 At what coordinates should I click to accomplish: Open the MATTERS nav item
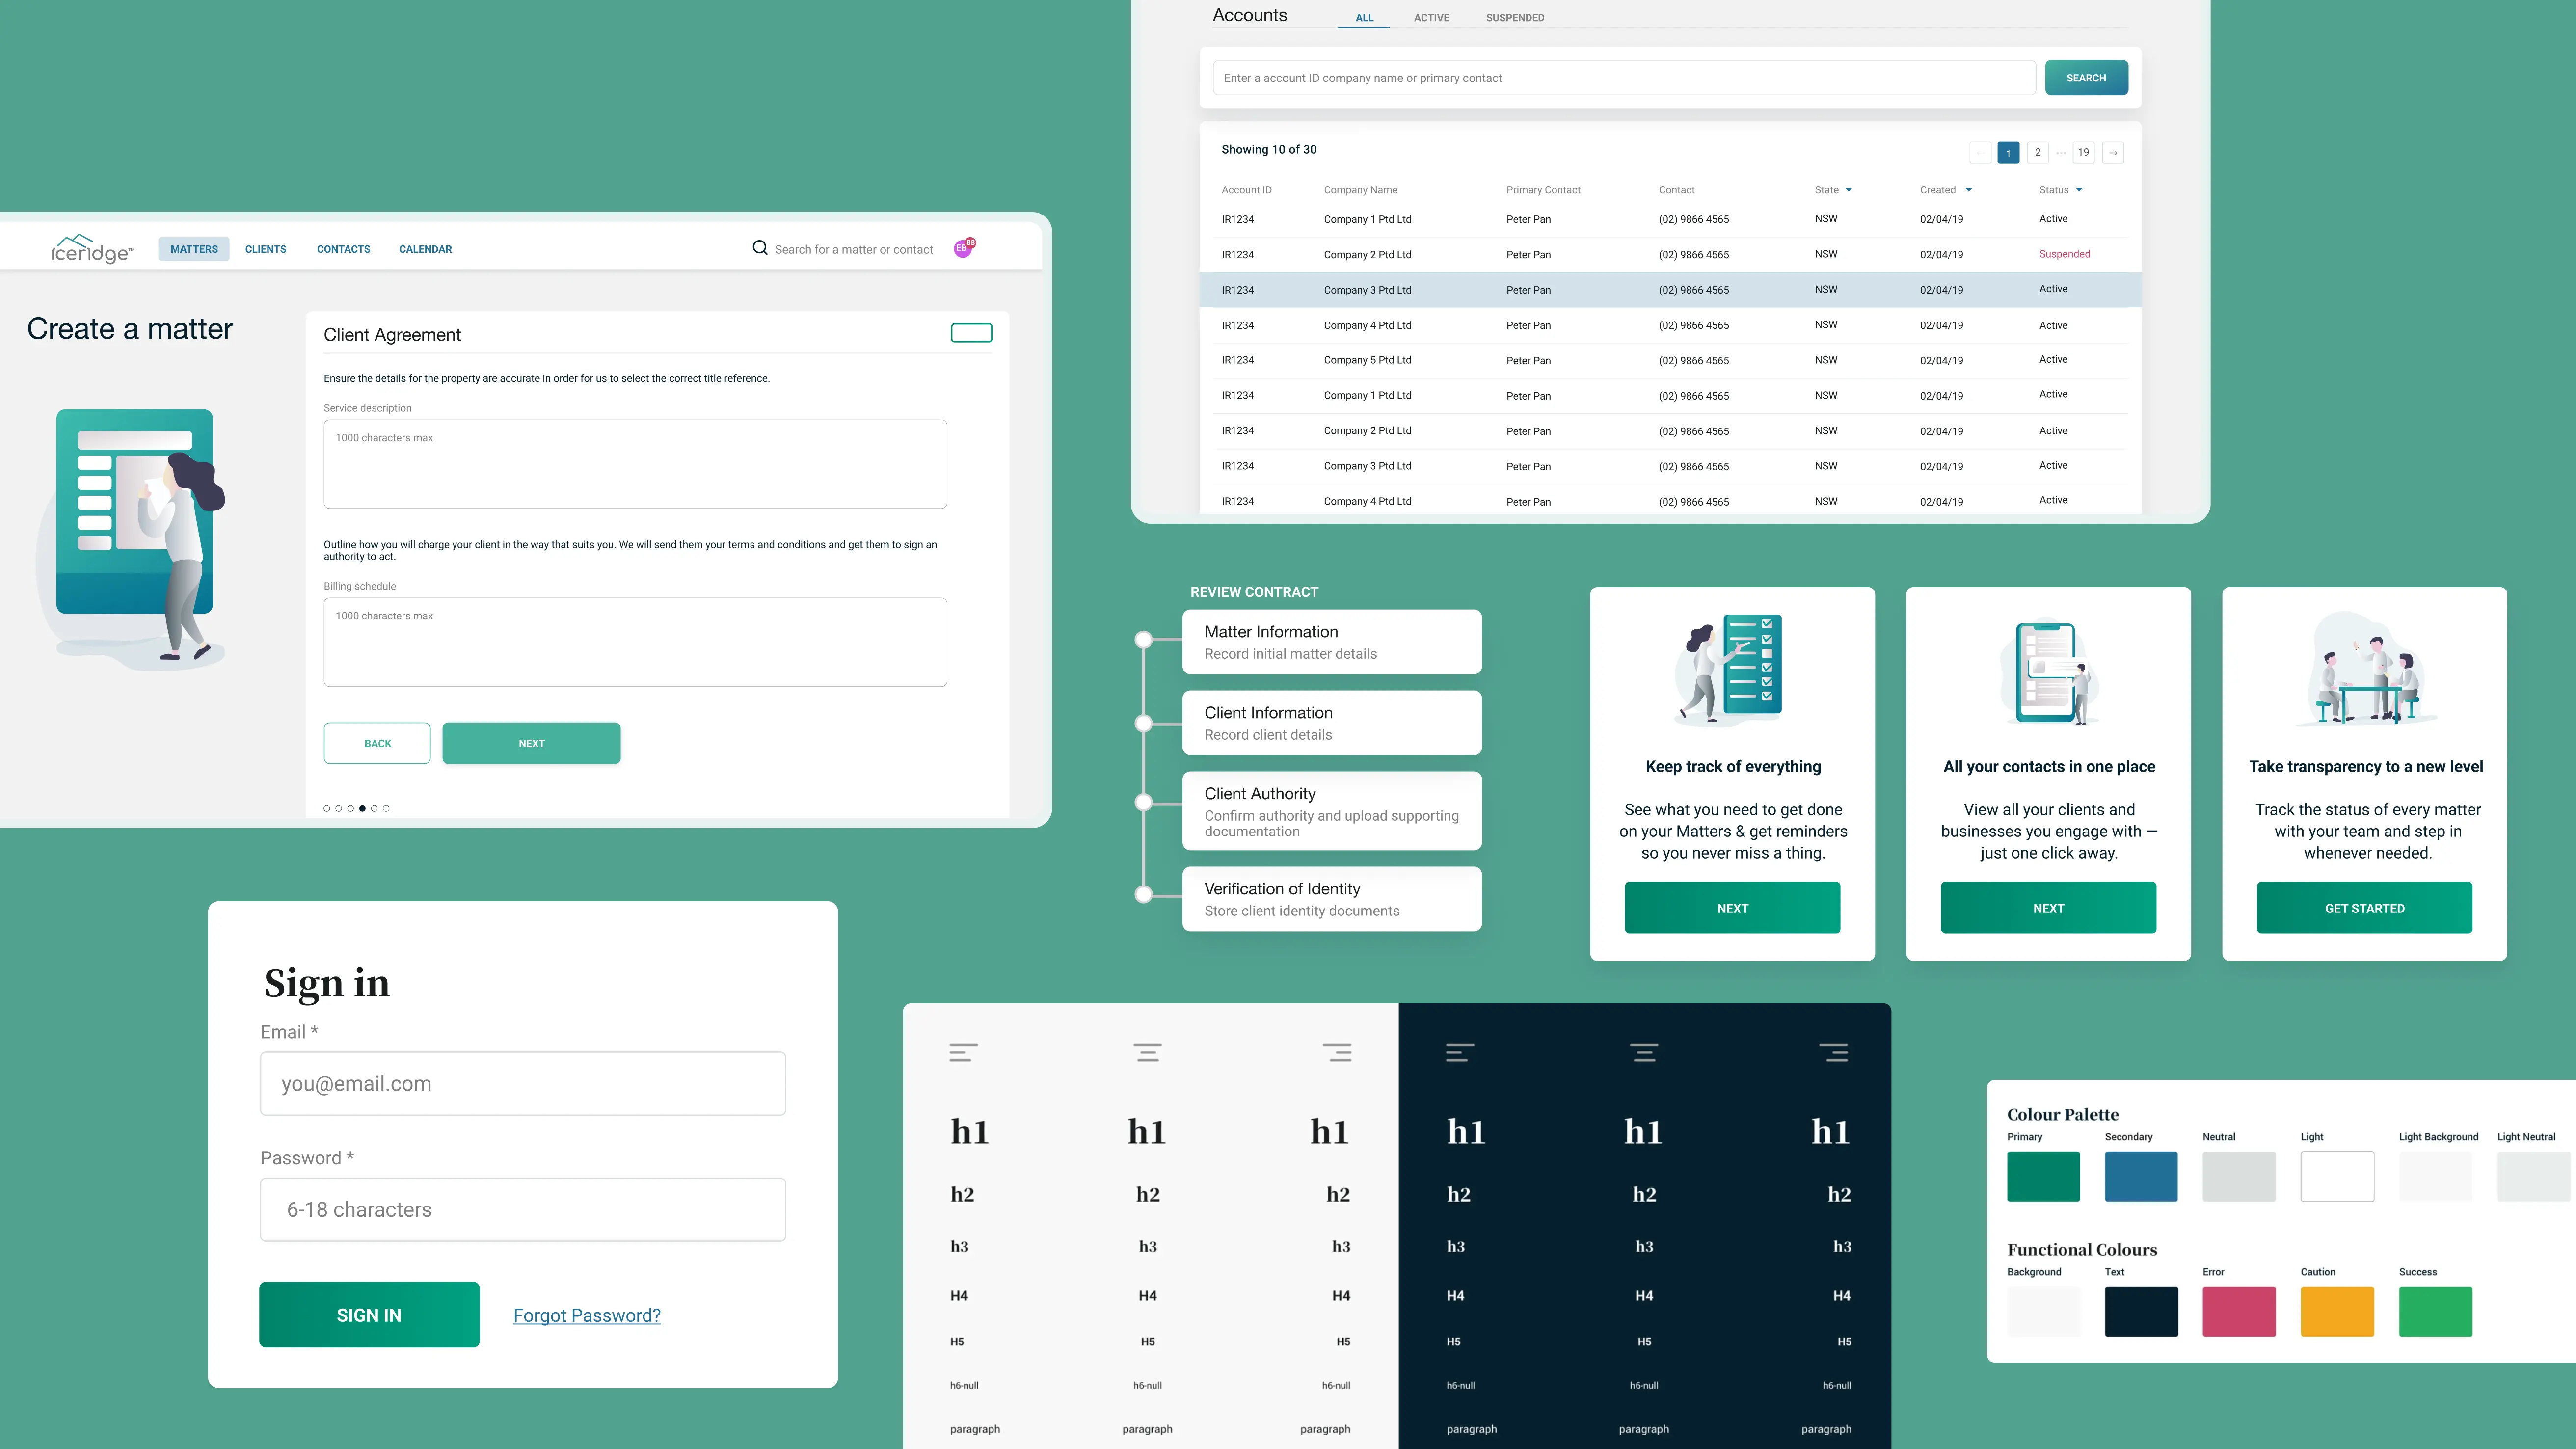[194, 249]
